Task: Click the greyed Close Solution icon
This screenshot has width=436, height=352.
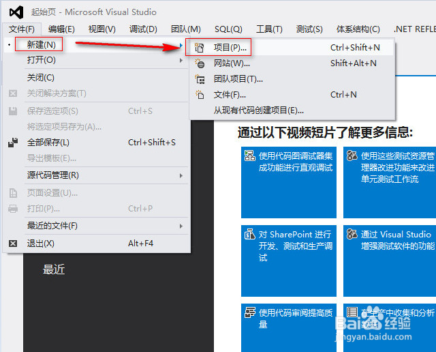Action: (x=13, y=93)
